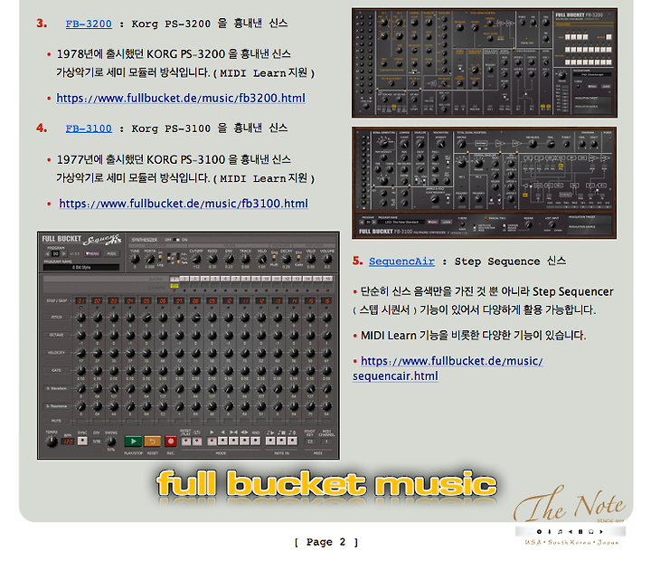Select Bank 2 in SequencAir
The width and height of the screenshot is (651, 561).
pyautogui.click(x=184, y=279)
